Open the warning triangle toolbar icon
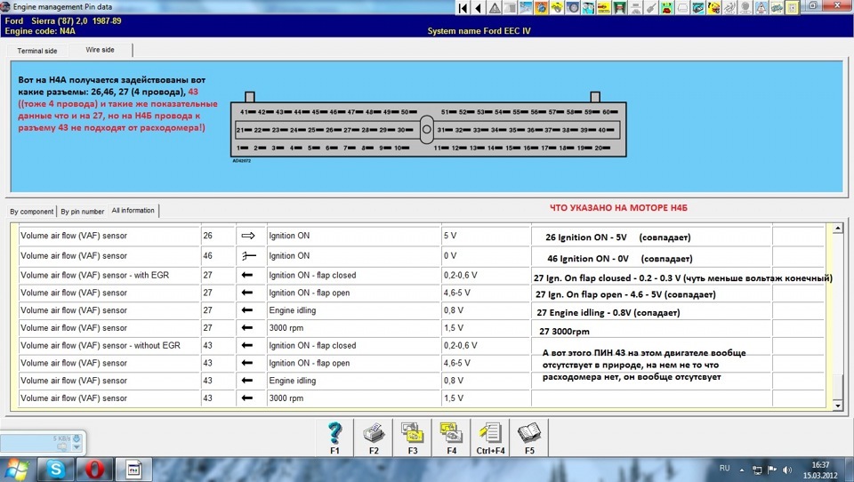The height and width of the screenshot is (482, 854). coord(495,8)
